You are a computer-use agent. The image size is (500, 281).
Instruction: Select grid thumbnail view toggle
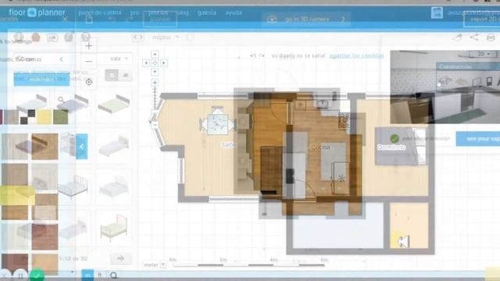tap(112, 76)
